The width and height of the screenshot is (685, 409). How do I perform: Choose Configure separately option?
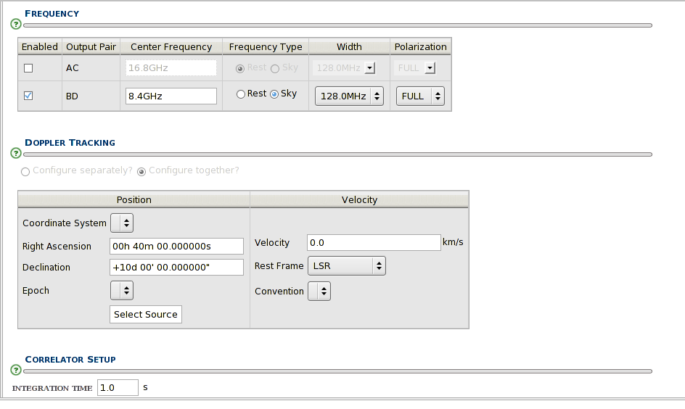point(25,172)
